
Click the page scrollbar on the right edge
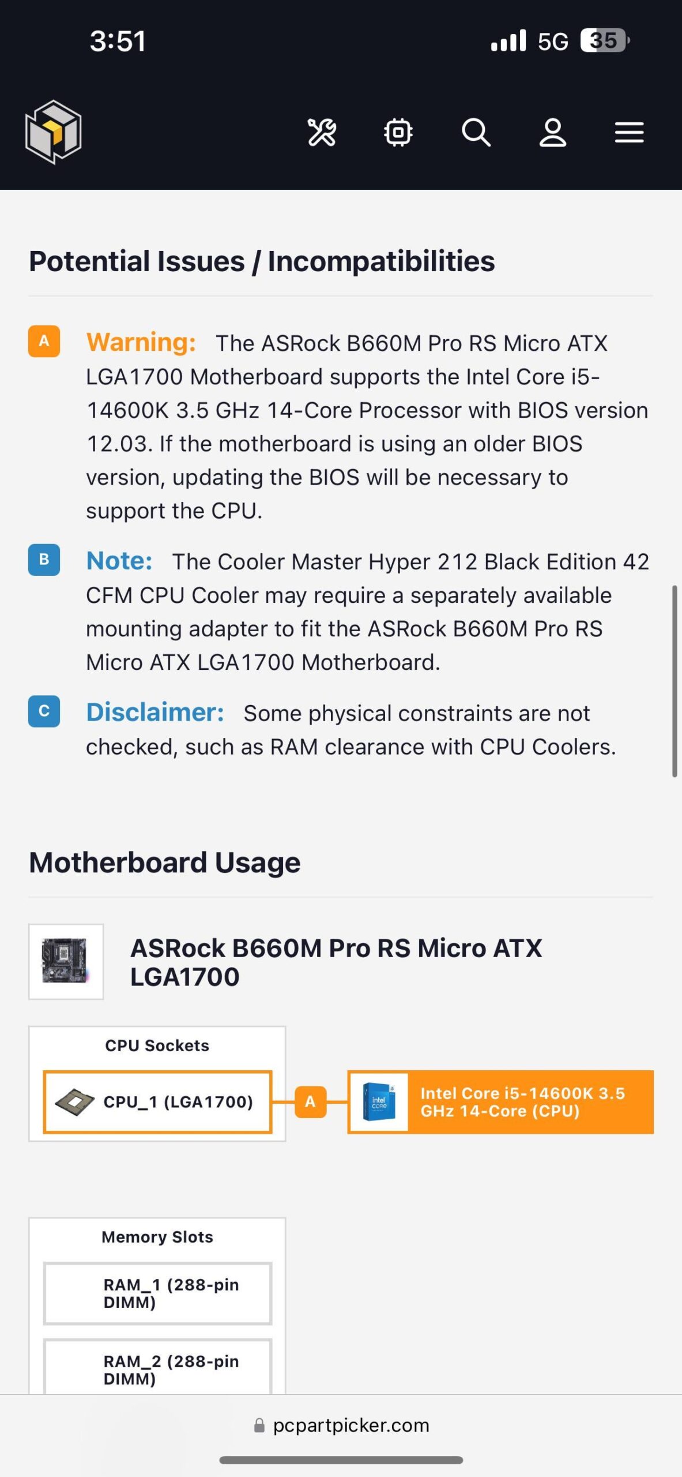pos(674,681)
